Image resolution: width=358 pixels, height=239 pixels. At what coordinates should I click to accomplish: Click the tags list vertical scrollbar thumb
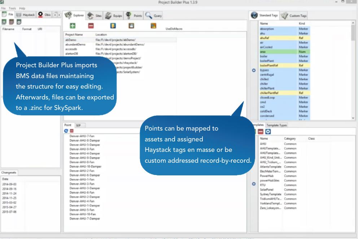[353, 33]
